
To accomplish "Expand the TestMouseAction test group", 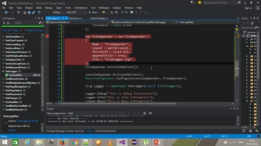I will [3, 79].
